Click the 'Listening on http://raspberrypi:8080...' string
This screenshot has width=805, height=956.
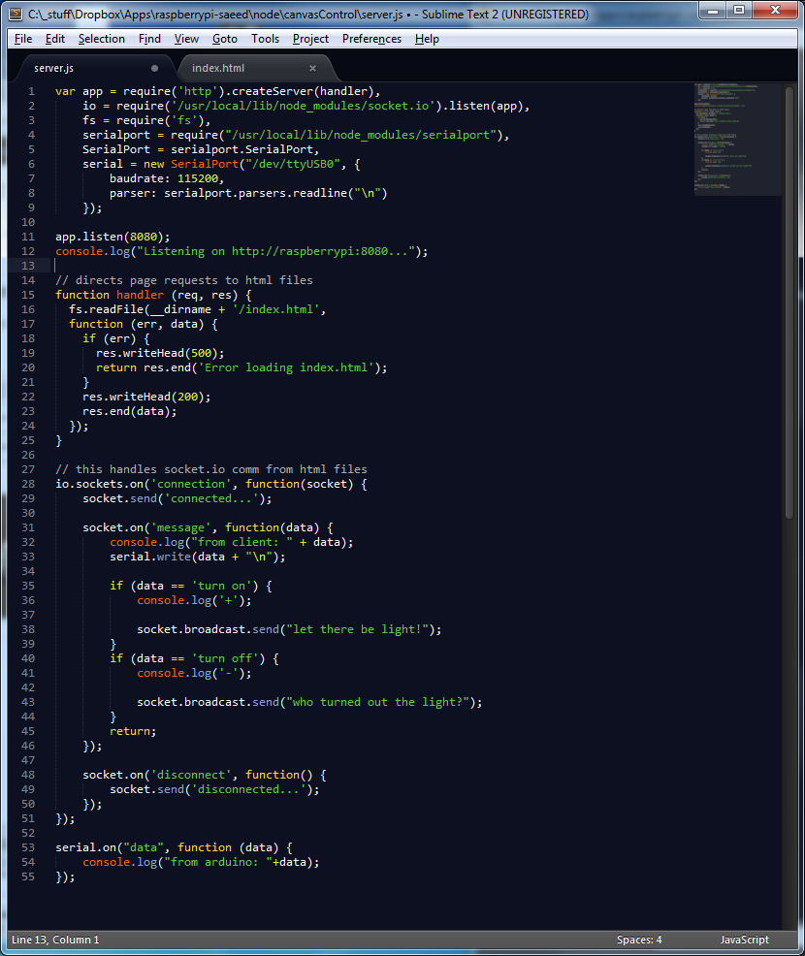click(275, 251)
